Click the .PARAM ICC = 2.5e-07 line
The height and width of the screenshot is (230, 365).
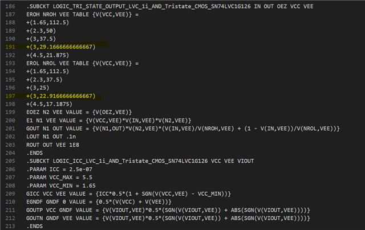pos(59,170)
